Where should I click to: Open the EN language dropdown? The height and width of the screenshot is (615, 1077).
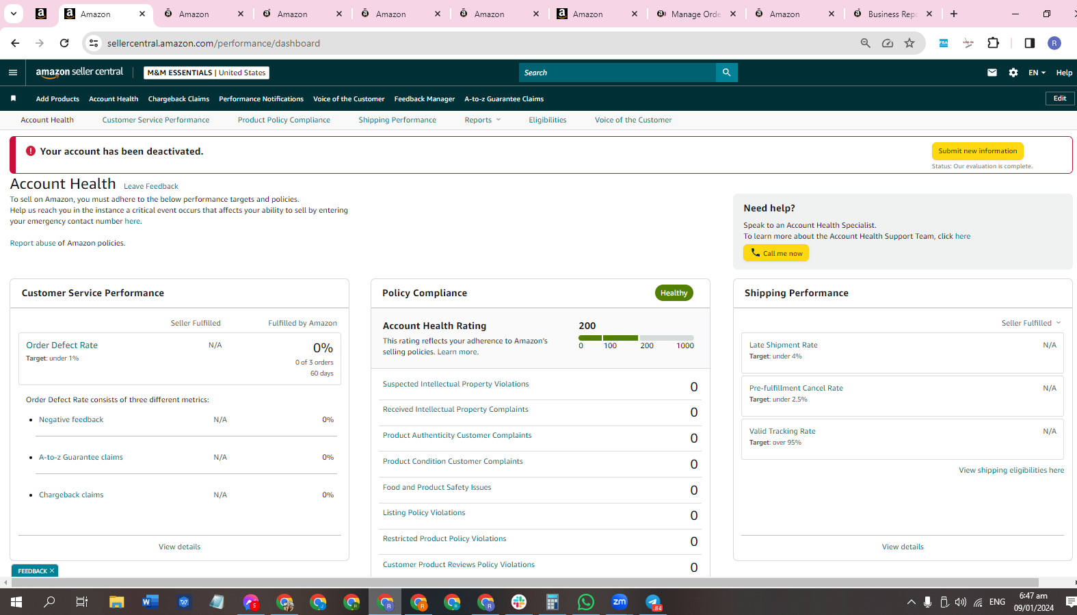pyautogui.click(x=1037, y=73)
